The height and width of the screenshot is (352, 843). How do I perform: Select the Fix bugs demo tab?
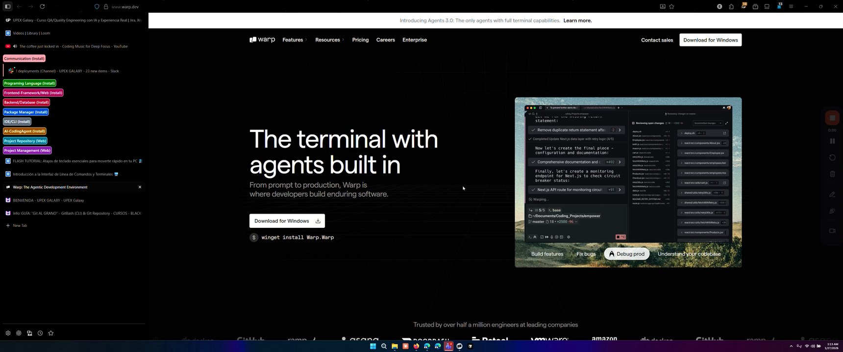(586, 254)
